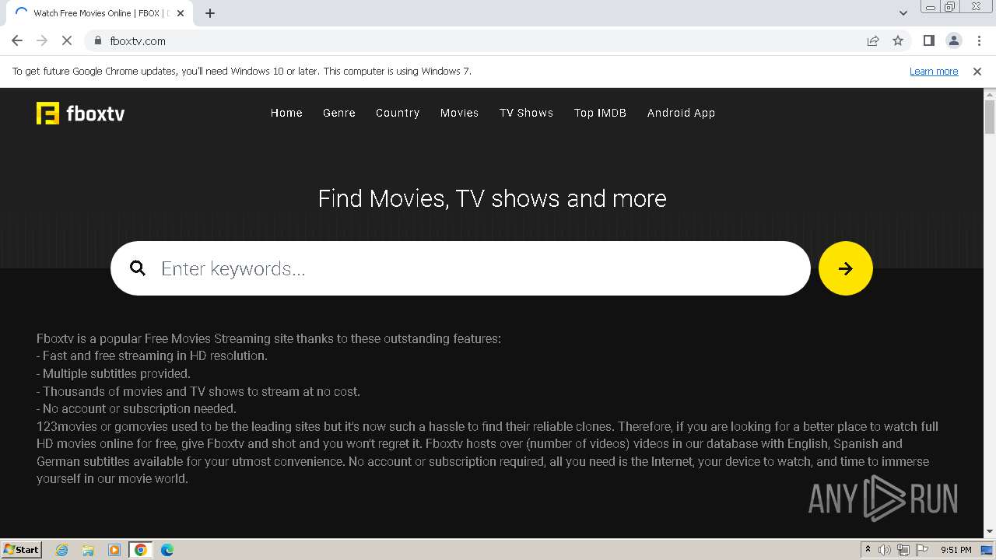Open the Genre menu

click(x=339, y=113)
